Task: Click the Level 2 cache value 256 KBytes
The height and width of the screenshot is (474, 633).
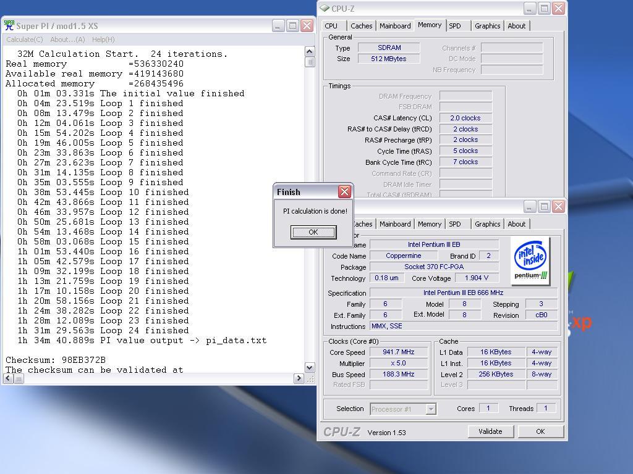Action: 496,375
